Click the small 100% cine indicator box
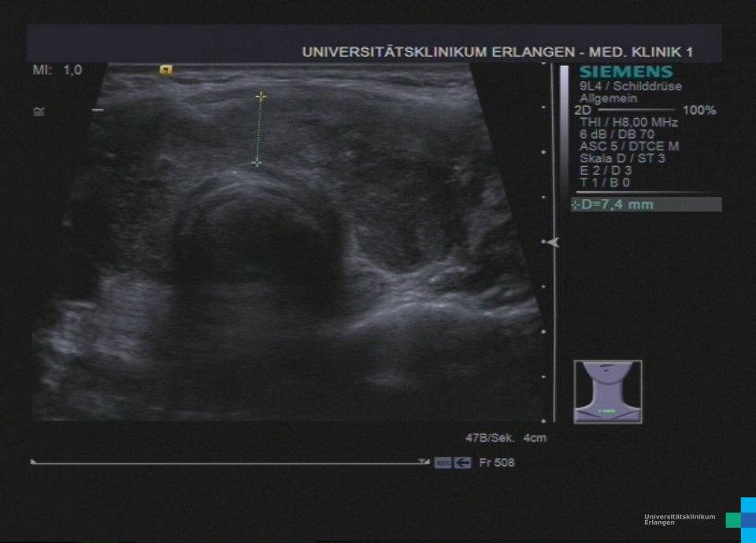Screen dimensions: 756x543 click(443, 463)
